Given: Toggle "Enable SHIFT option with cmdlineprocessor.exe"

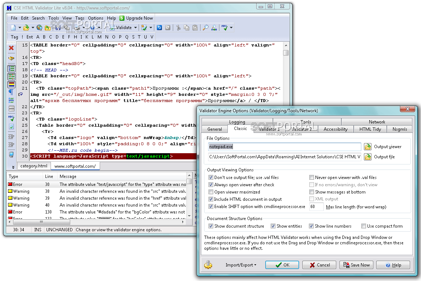Looking at the screenshot, I should (211, 207).
